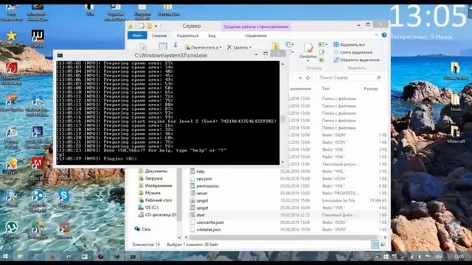This screenshot has width=472, height=265.
Task: Open the Open-with dropdown in ribbon
Action: [x=323, y=44]
